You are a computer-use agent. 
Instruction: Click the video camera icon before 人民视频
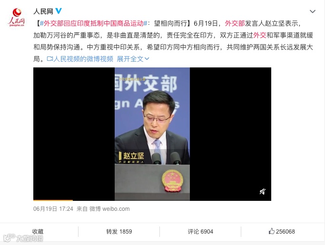[x=50, y=59]
